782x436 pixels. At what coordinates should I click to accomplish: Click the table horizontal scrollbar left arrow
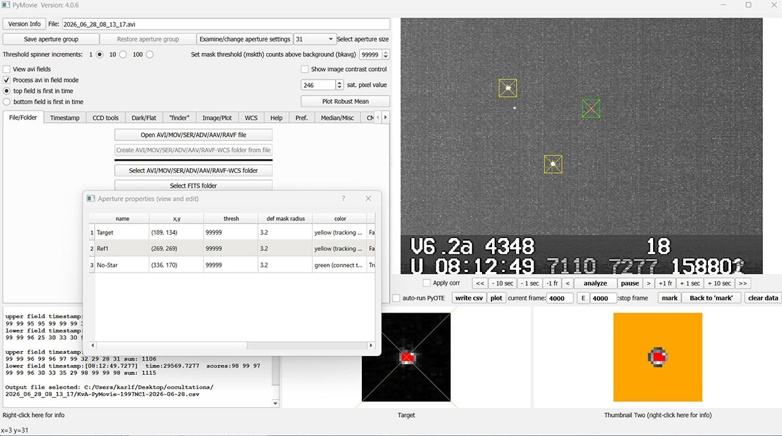[x=93, y=345]
